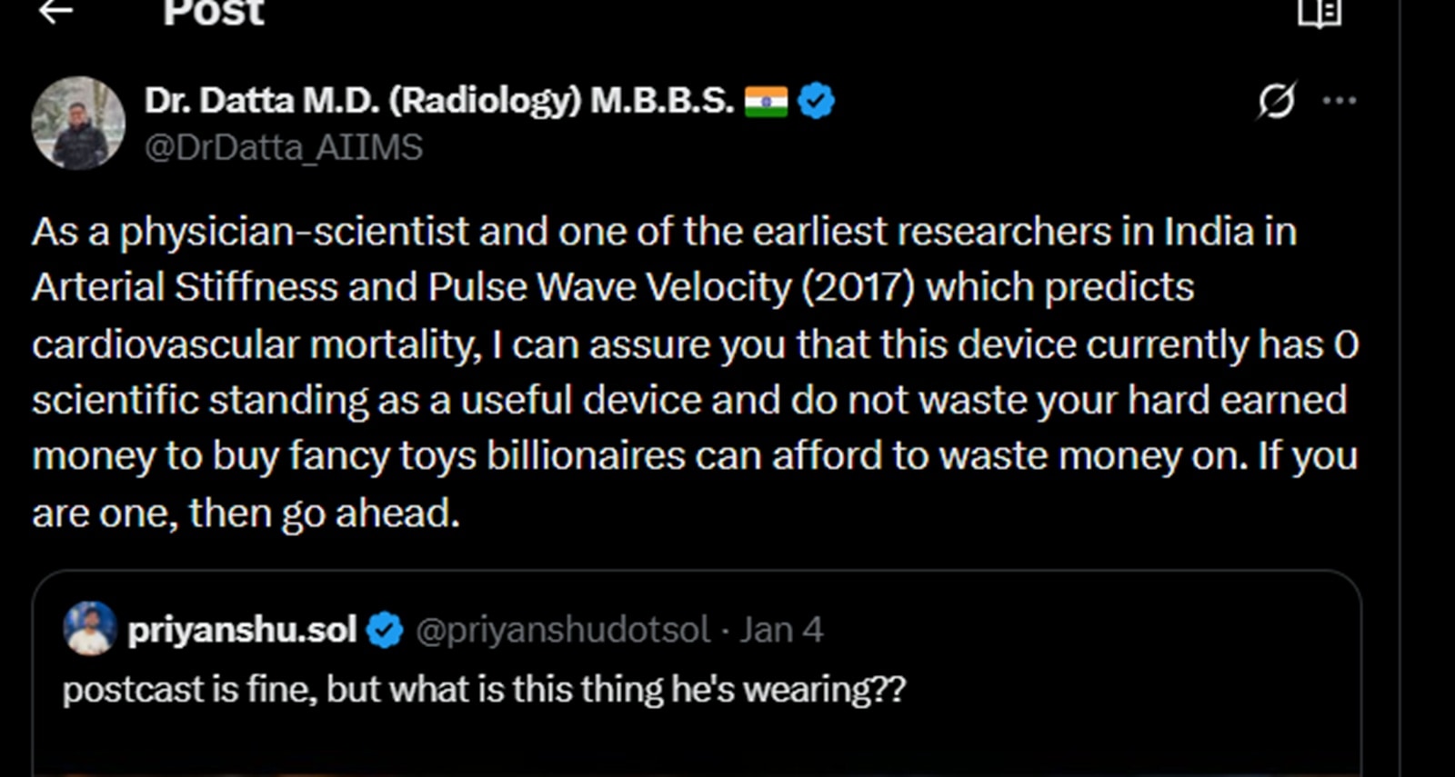
Task: Open reading view book icon
Action: pyautogui.click(x=1320, y=13)
